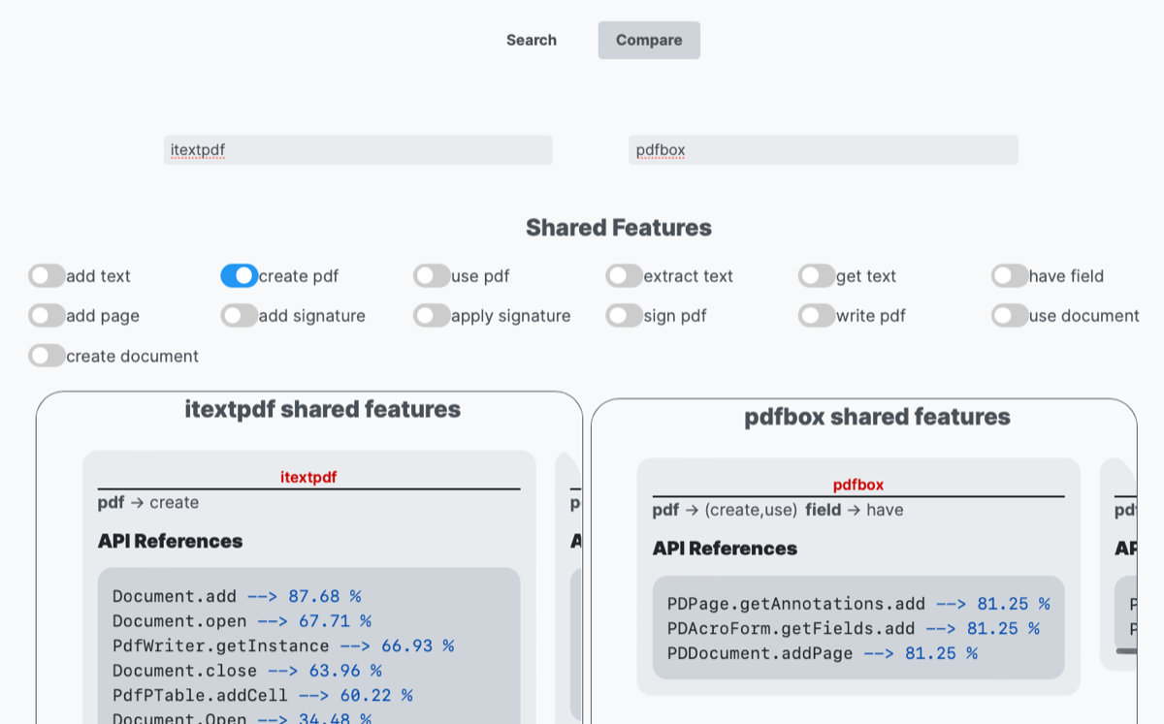Select PDPage.getAnnotations.add 81.25 % line

coord(858,604)
